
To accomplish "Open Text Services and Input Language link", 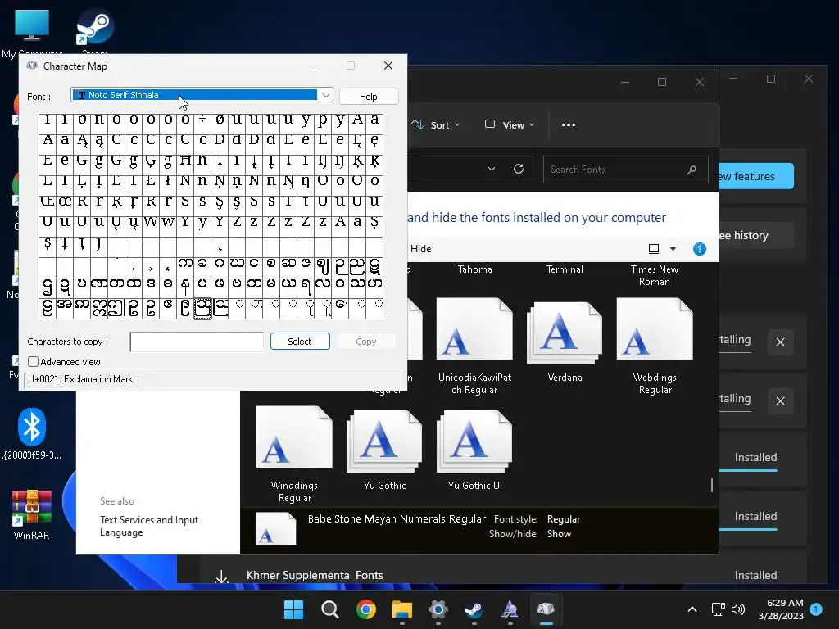I will point(149,526).
